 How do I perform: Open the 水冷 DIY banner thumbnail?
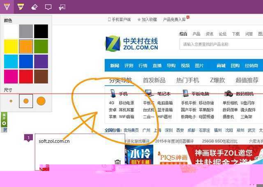139,155
